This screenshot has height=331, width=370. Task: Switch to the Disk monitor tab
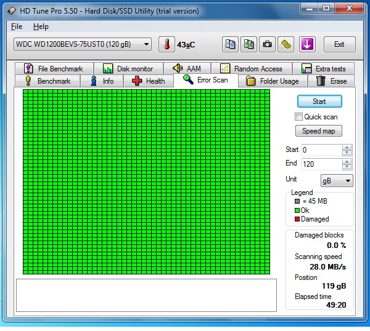coord(129,69)
